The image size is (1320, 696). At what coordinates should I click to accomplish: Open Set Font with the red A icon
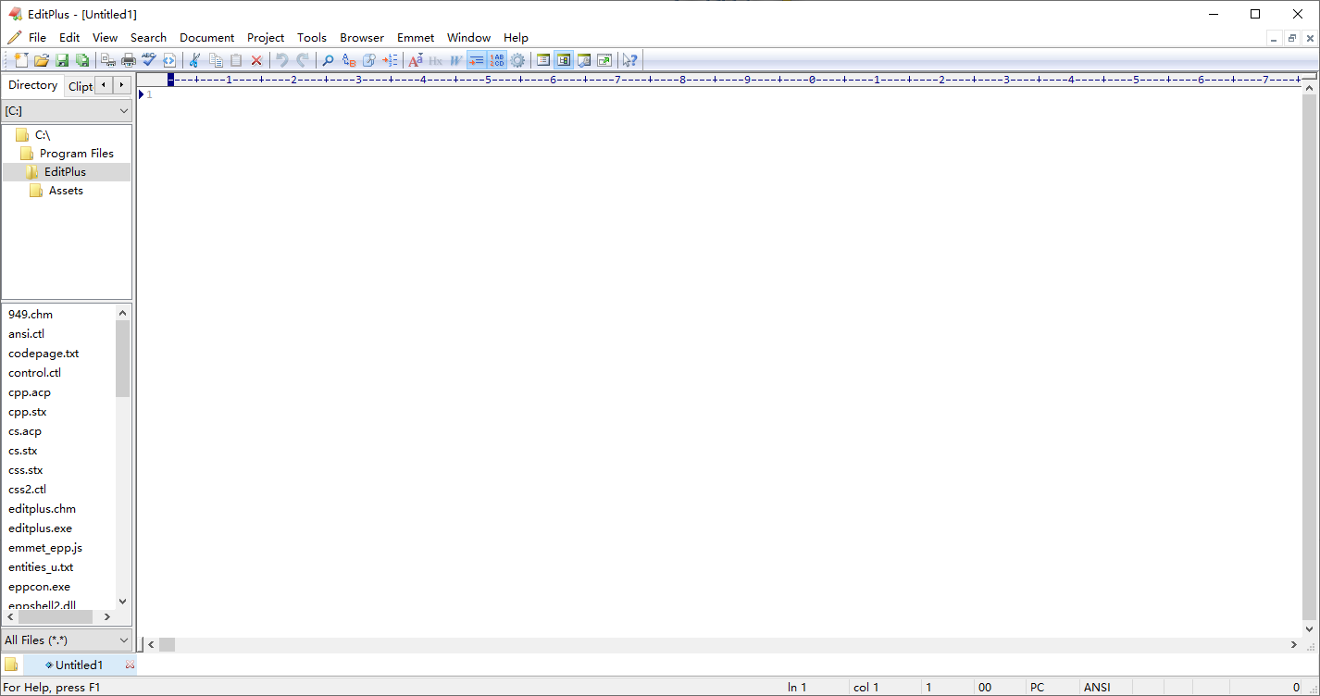pyautogui.click(x=416, y=60)
